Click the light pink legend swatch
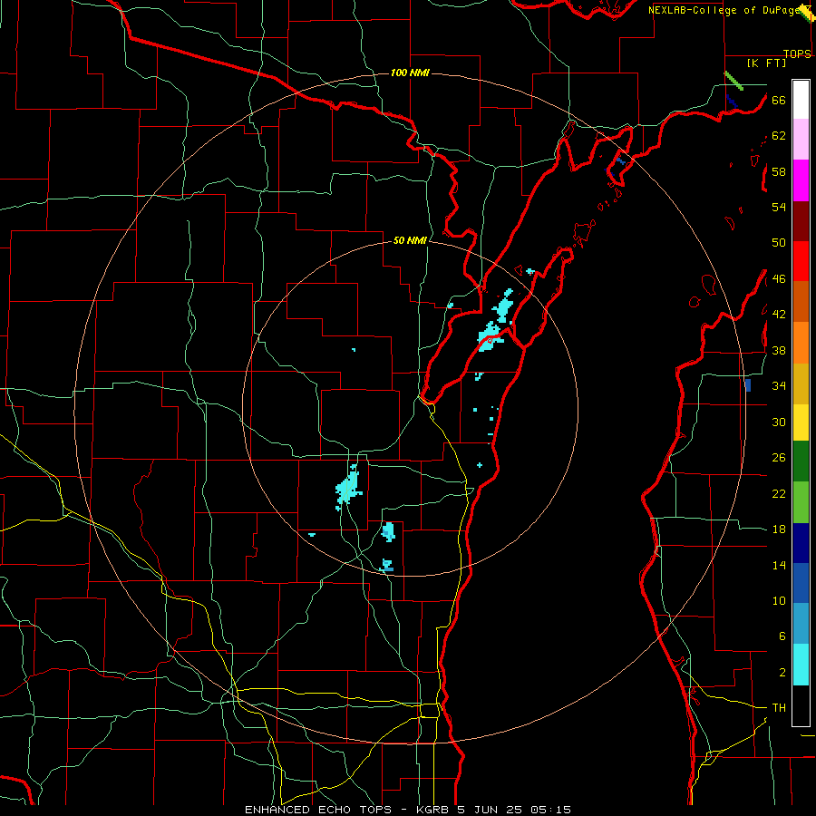Viewport: 816px width, 816px height. pos(801,140)
